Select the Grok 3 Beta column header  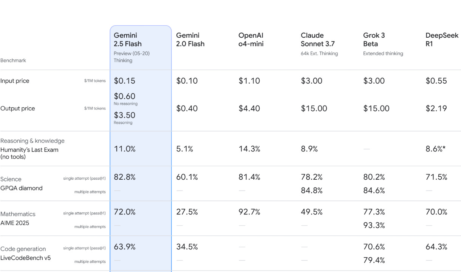(x=374, y=40)
